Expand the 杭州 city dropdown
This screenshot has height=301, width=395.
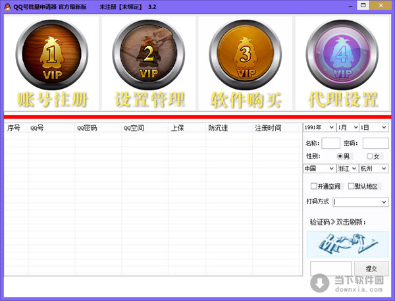click(373, 169)
